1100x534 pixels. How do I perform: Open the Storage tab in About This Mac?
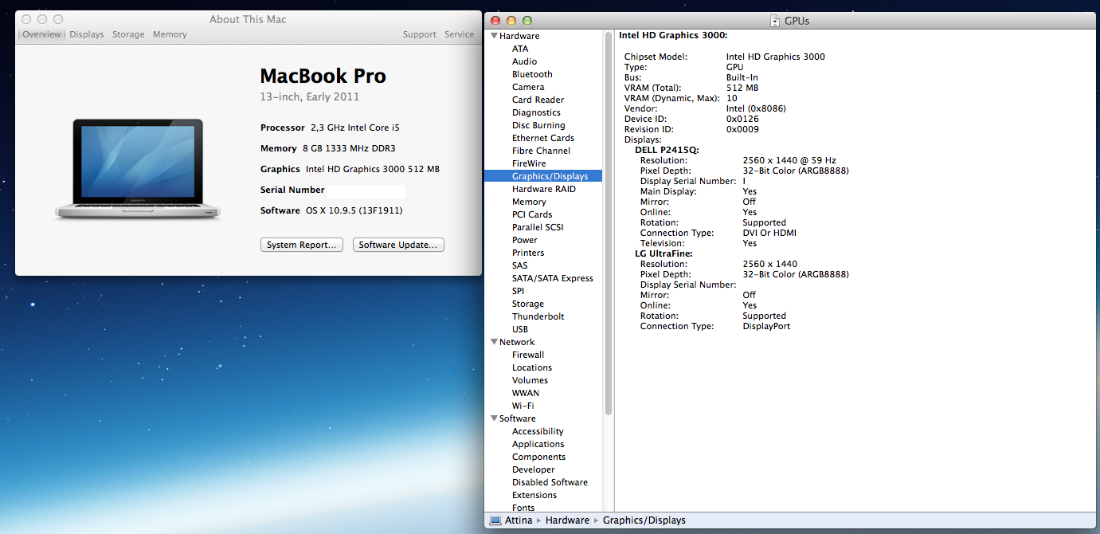tap(128, 34)
